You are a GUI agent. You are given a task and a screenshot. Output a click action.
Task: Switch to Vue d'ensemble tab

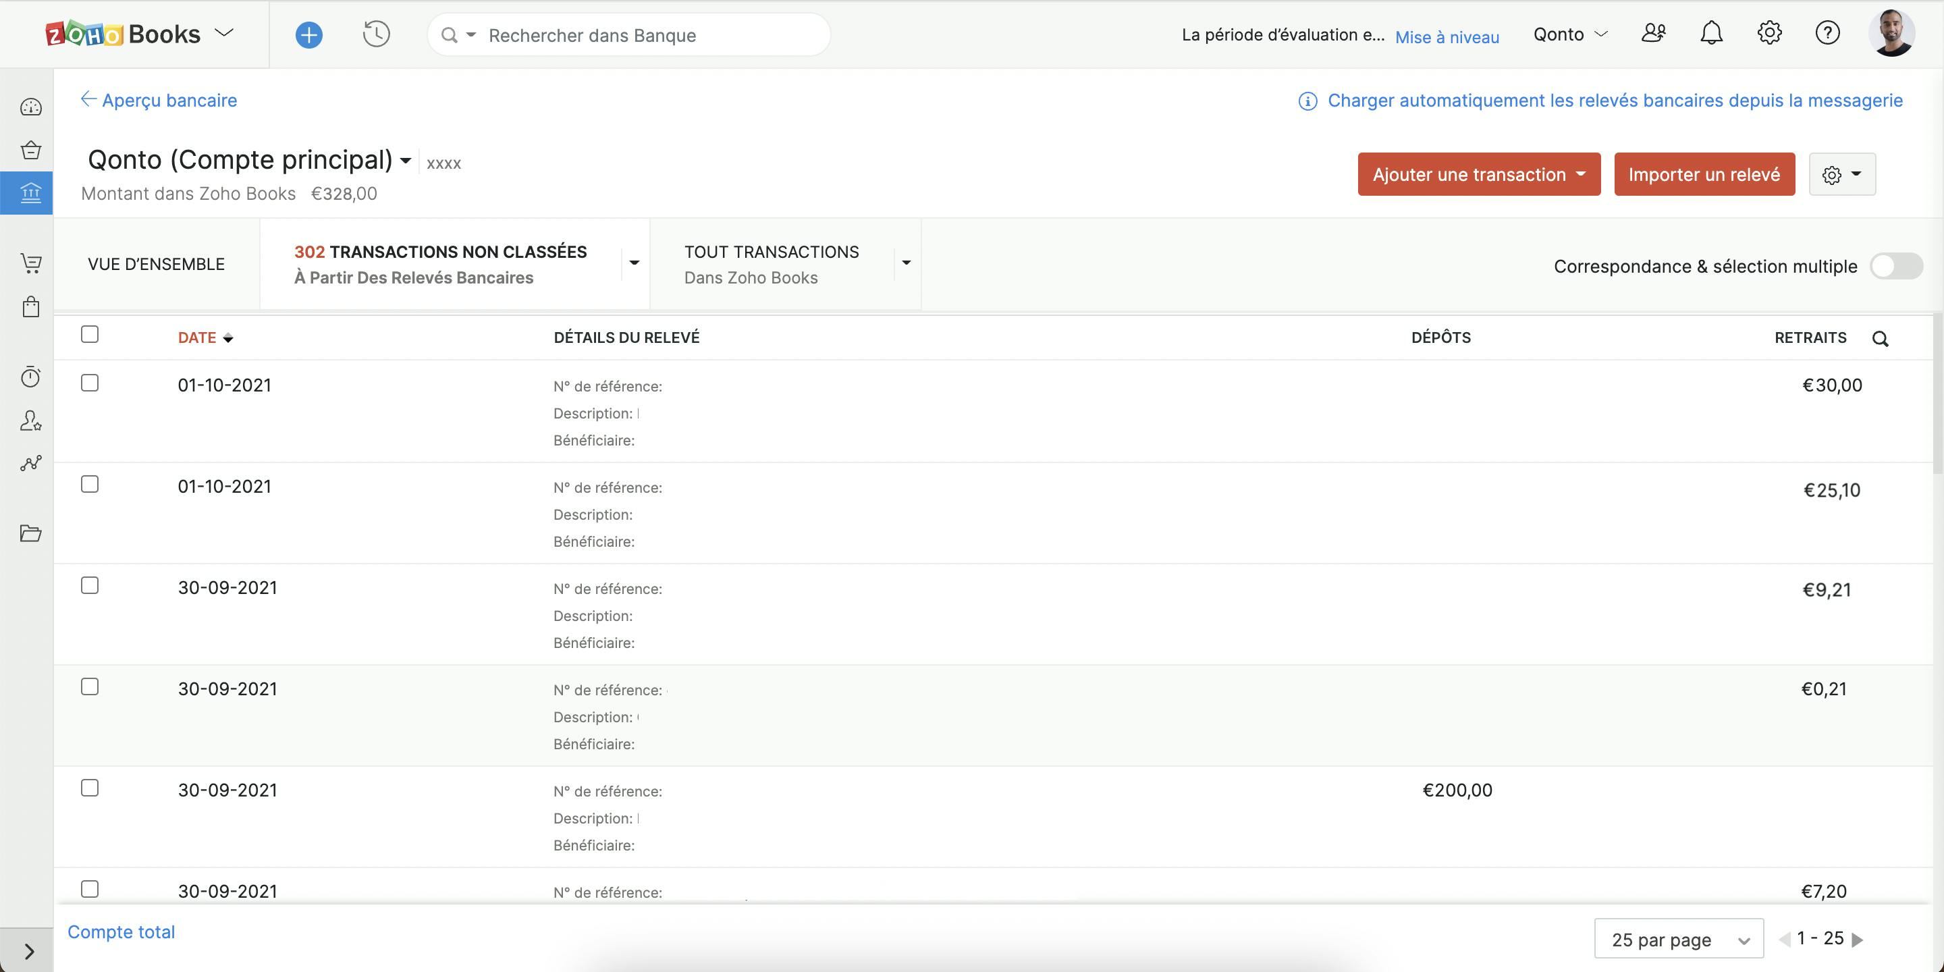(156, 264)
